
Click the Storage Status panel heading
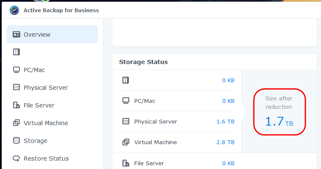pos(143,62)
